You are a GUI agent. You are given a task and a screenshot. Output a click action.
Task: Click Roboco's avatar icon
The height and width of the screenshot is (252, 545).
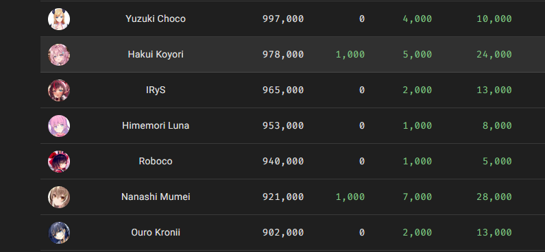click(x=59, y=162)
